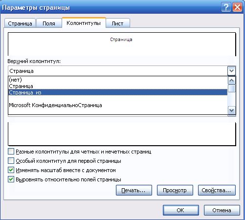Enable Разные колонтитулы для четных и нечетных страниц

tap(11, 152)
